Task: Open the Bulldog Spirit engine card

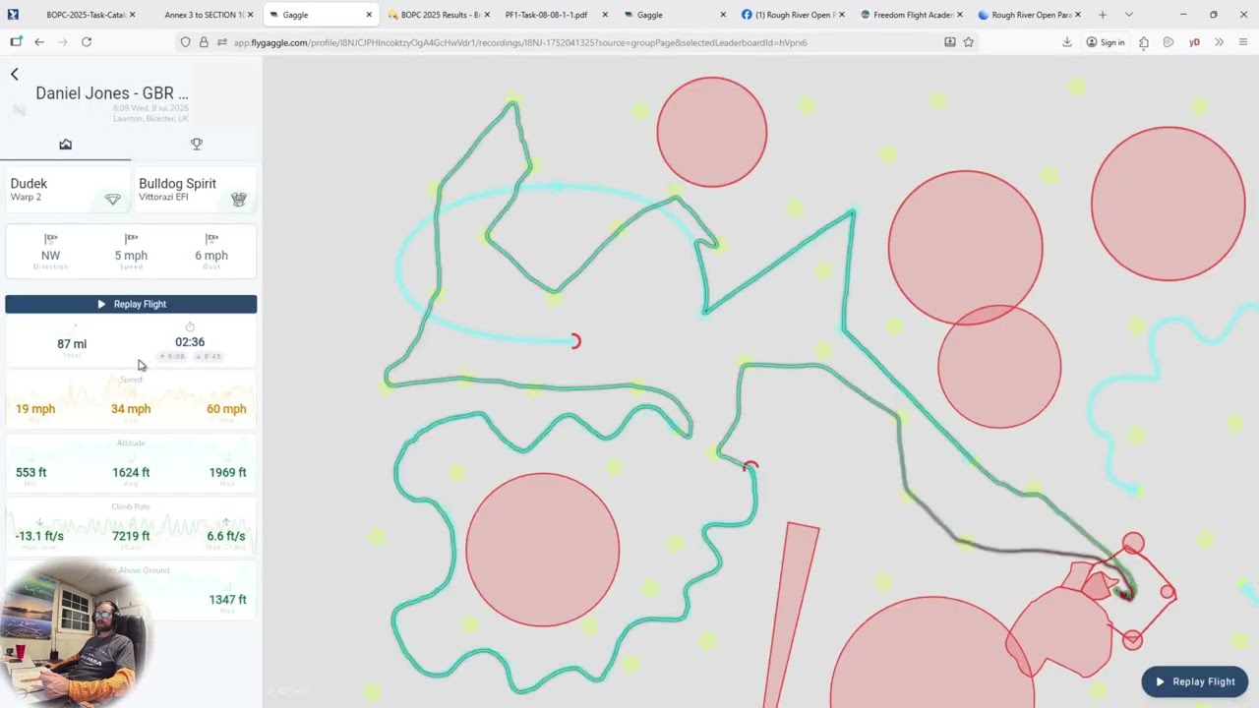Action: tap(195, 190)
